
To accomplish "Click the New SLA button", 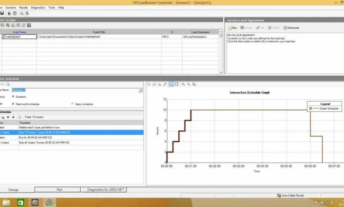I will click(232, 28).
